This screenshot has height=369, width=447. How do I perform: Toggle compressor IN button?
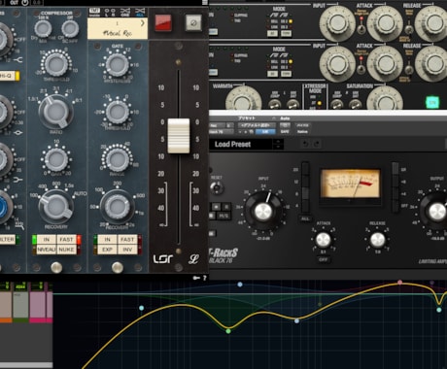coord(47,240)
